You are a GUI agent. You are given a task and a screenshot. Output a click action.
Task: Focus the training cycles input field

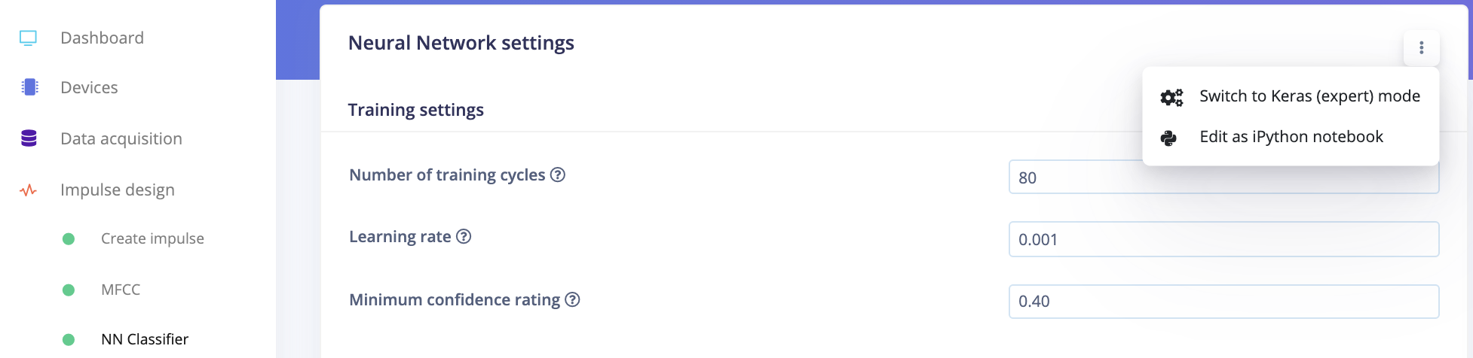coord(1223,177)
